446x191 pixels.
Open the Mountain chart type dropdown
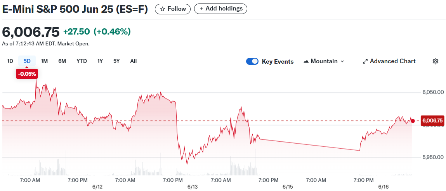tap(324, 61)
